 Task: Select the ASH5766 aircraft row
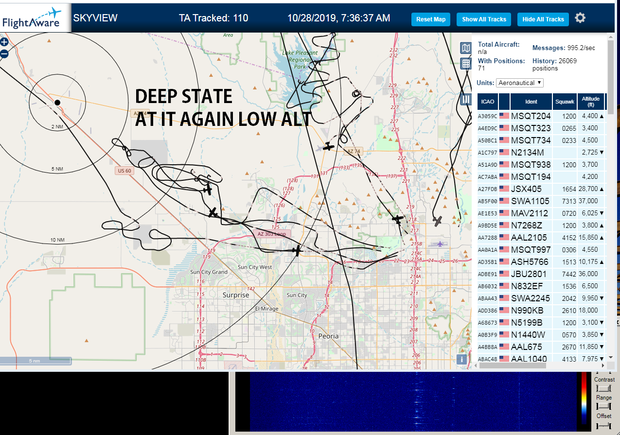[x=541, y=262]
